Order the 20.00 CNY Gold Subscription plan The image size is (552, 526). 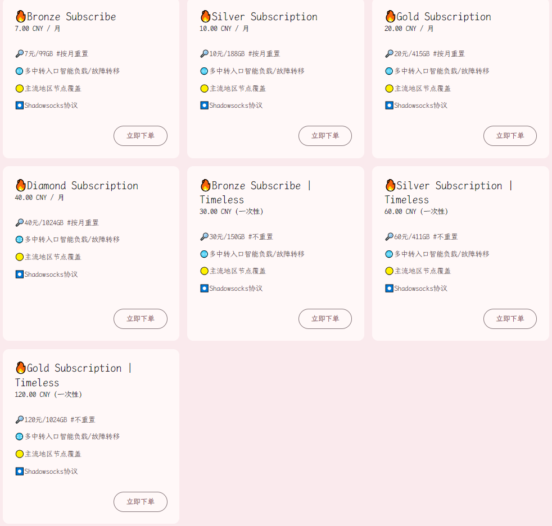510,136
